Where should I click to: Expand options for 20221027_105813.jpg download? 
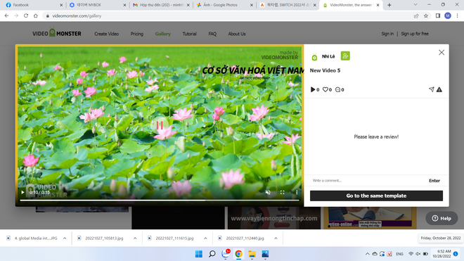pyautogui.click(x=135, y=238)
